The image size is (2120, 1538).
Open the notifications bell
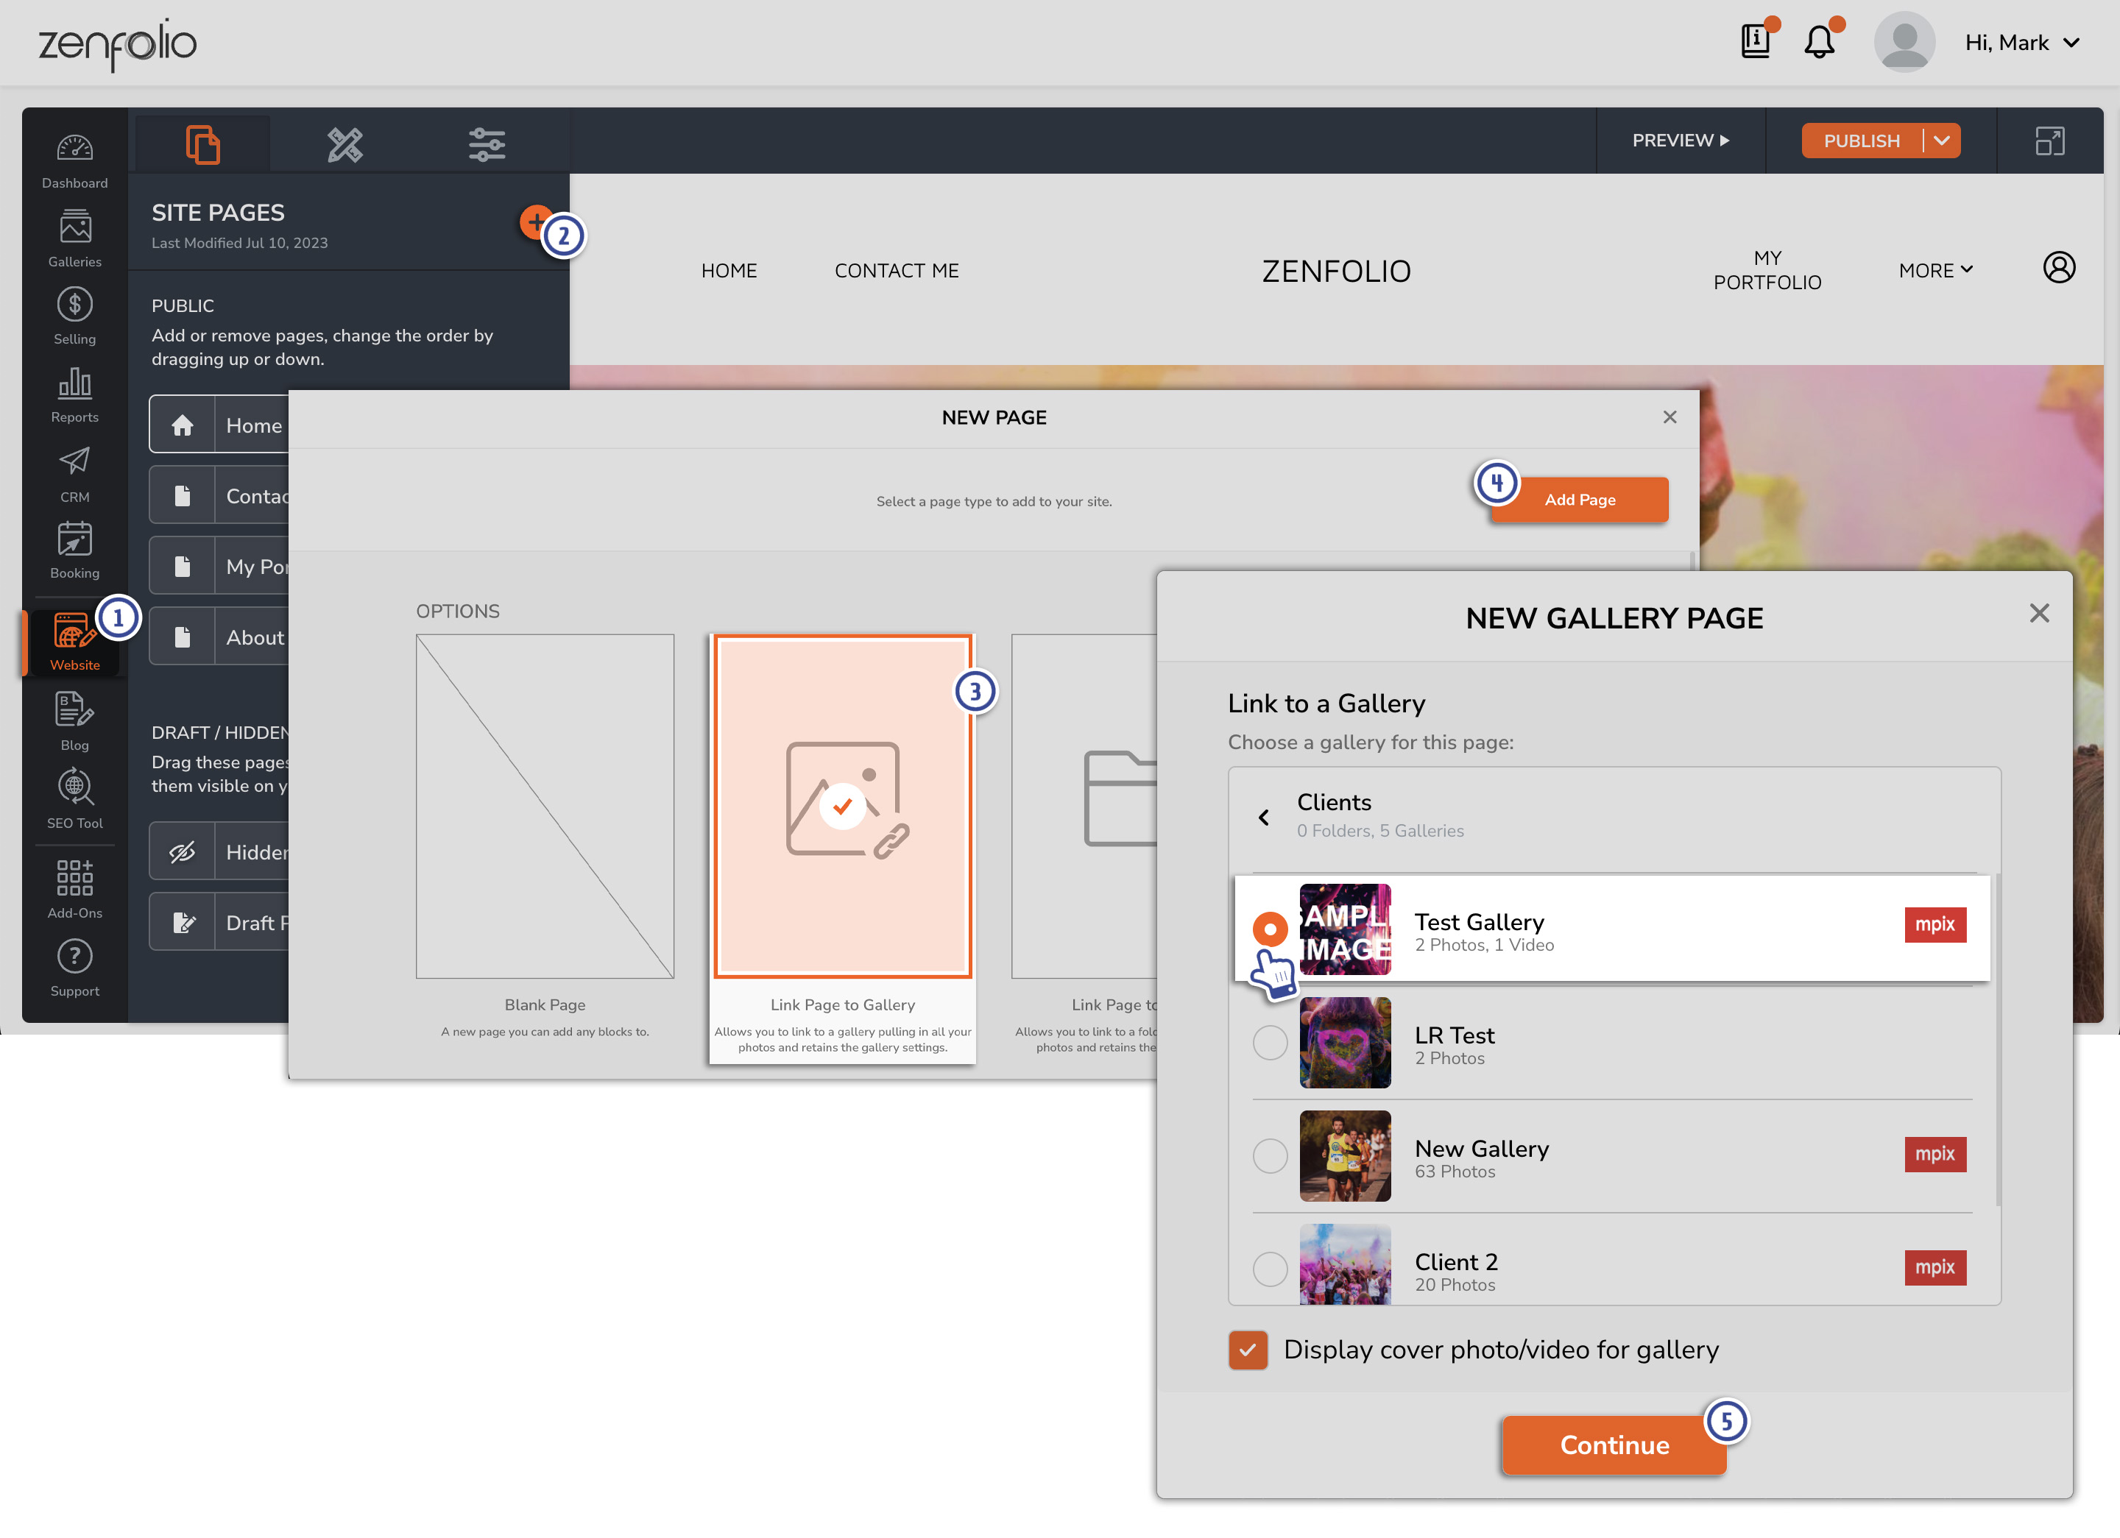pyautogui.click(x=1819, y=42)
